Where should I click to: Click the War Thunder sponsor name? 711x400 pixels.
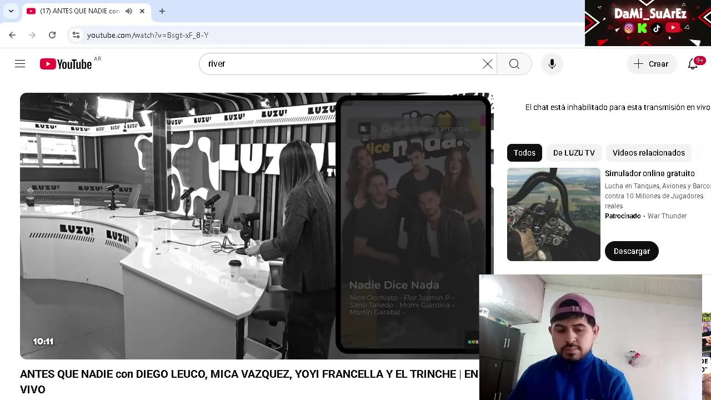pyautogui.click(x=667, y=216)
